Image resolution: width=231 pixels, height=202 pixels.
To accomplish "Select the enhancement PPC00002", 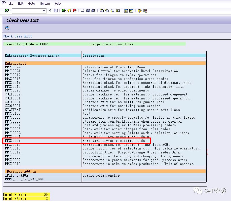I will [13, 133].
